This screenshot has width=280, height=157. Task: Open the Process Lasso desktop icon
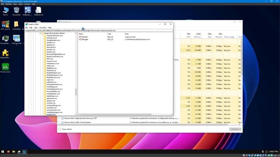click(5, 68)
